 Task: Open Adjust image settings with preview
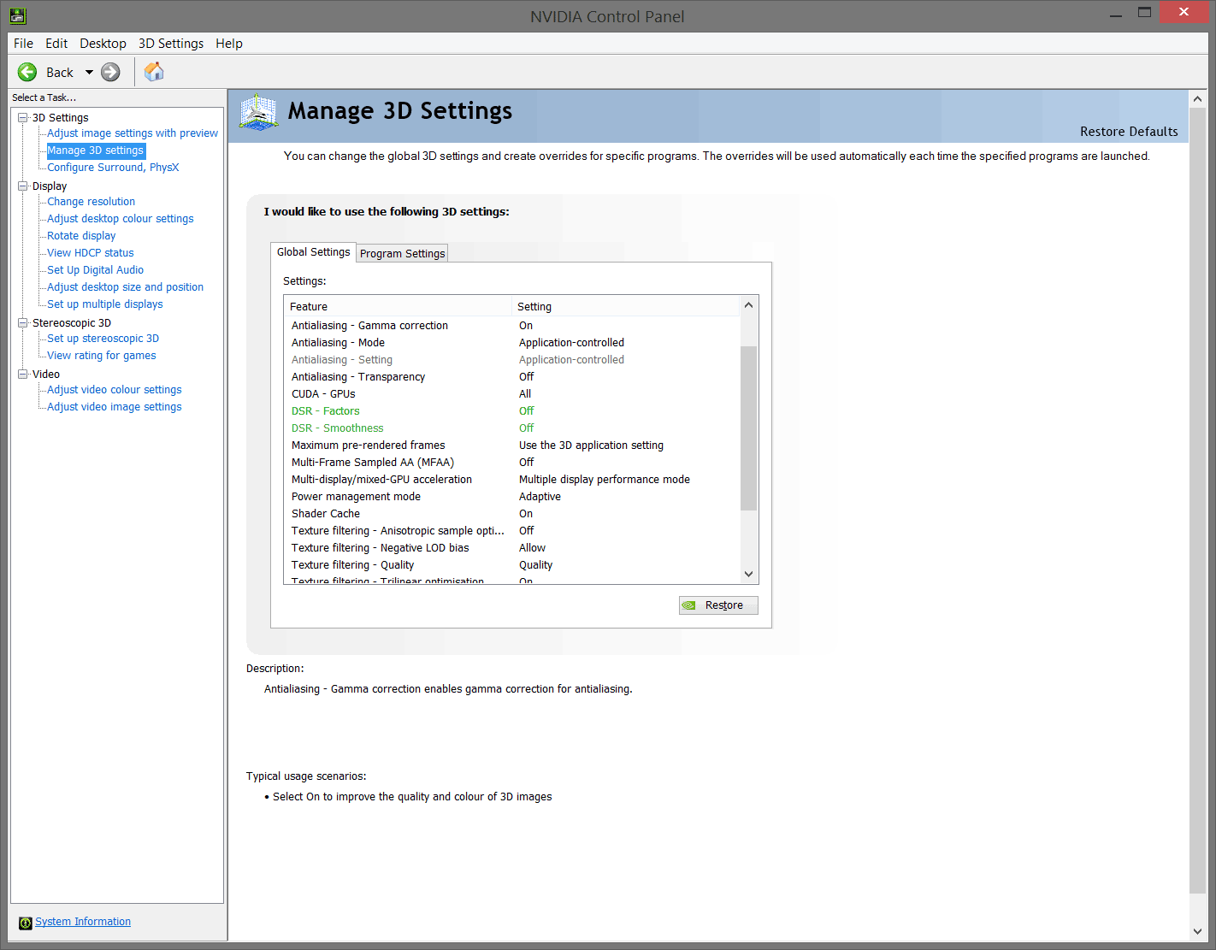coord(133,133)
